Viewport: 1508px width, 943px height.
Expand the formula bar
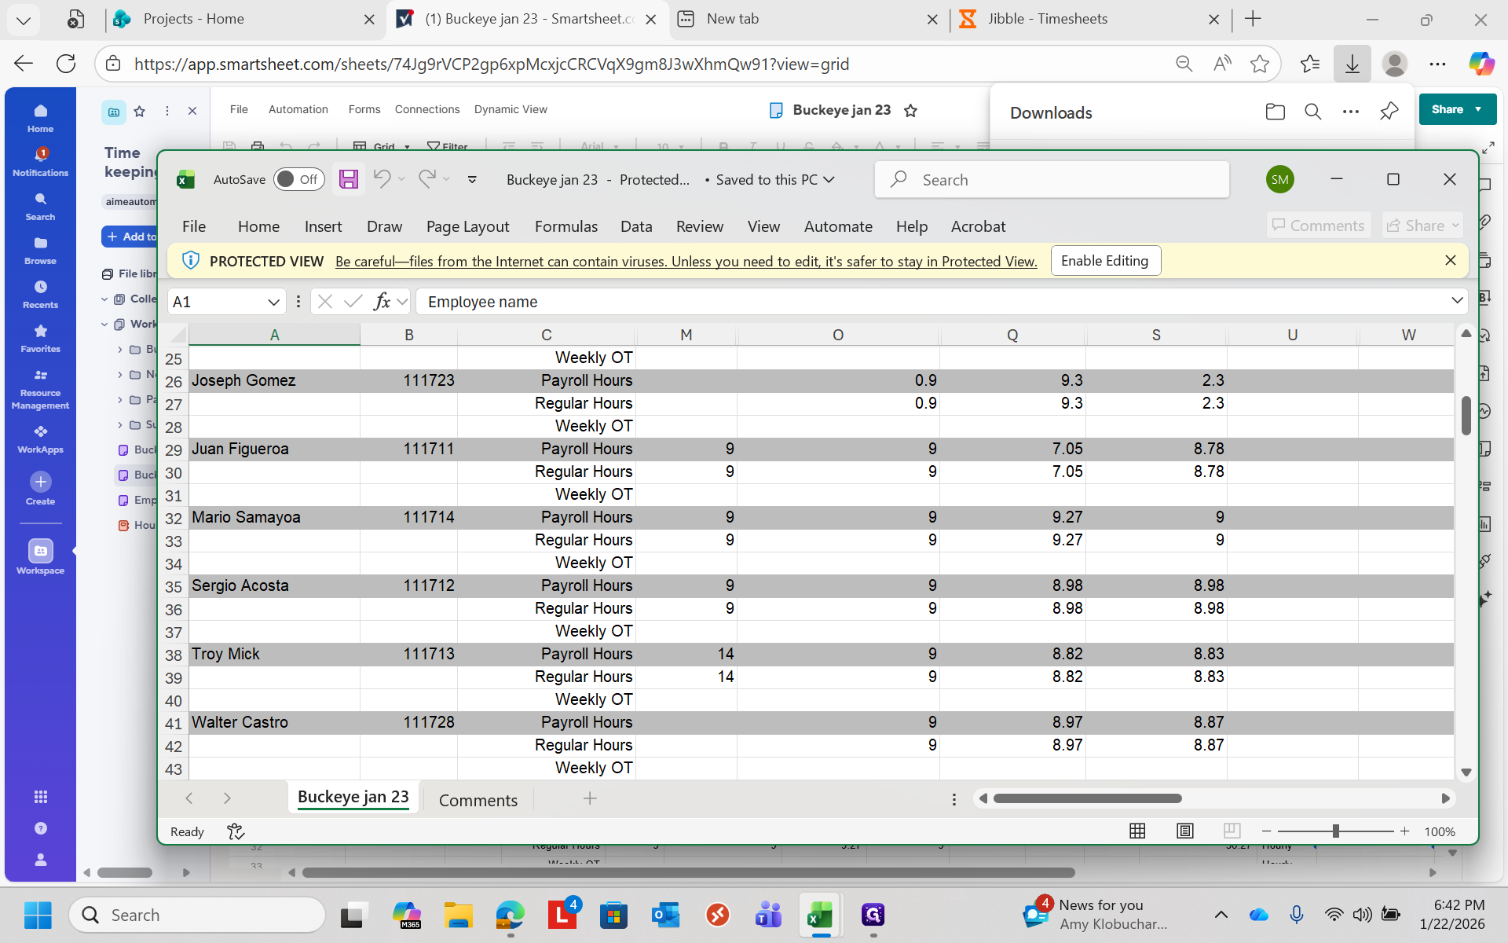(1457, 301)
